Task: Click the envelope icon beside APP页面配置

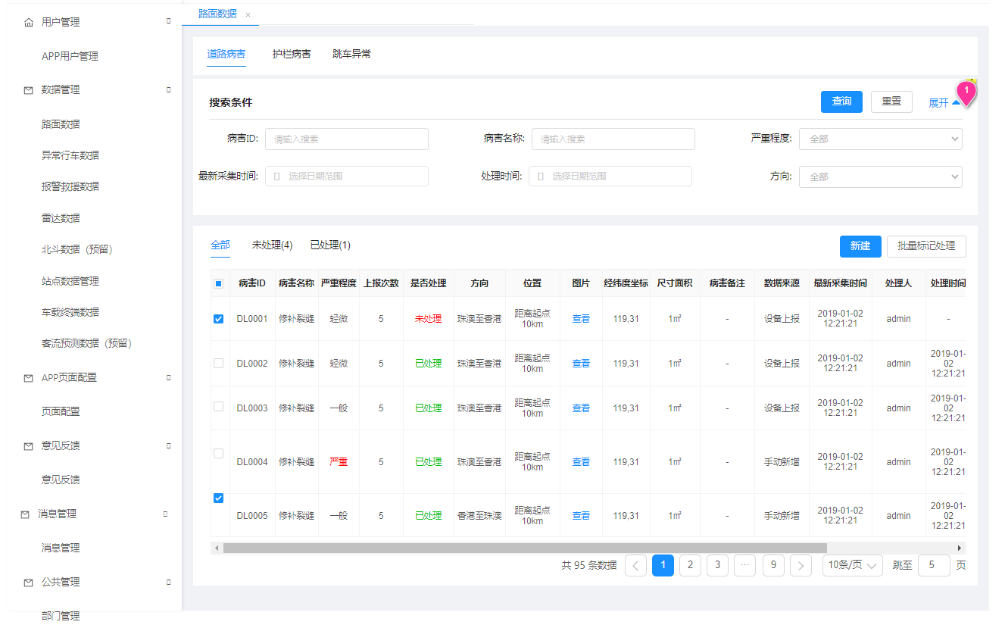Action: tap(29, 378)
